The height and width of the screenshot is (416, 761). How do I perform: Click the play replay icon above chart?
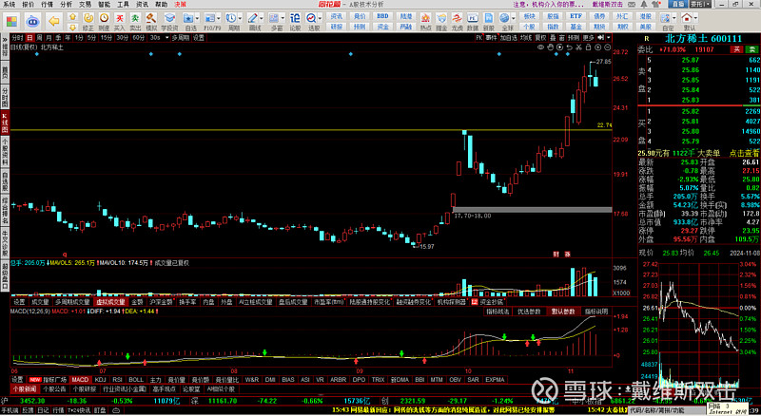559,47
